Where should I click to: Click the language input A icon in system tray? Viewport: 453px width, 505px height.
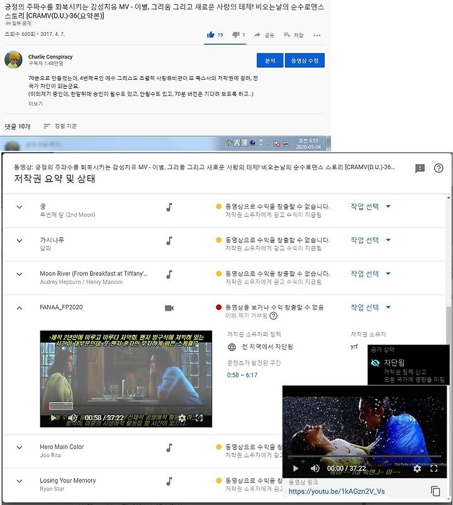coord(237,143)
